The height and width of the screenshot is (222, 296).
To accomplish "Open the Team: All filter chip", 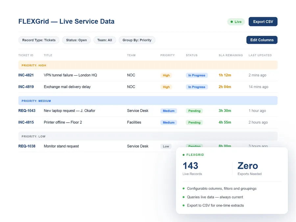I will pos(105,40).
